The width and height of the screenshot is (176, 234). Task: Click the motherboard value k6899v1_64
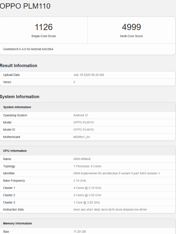81,137
